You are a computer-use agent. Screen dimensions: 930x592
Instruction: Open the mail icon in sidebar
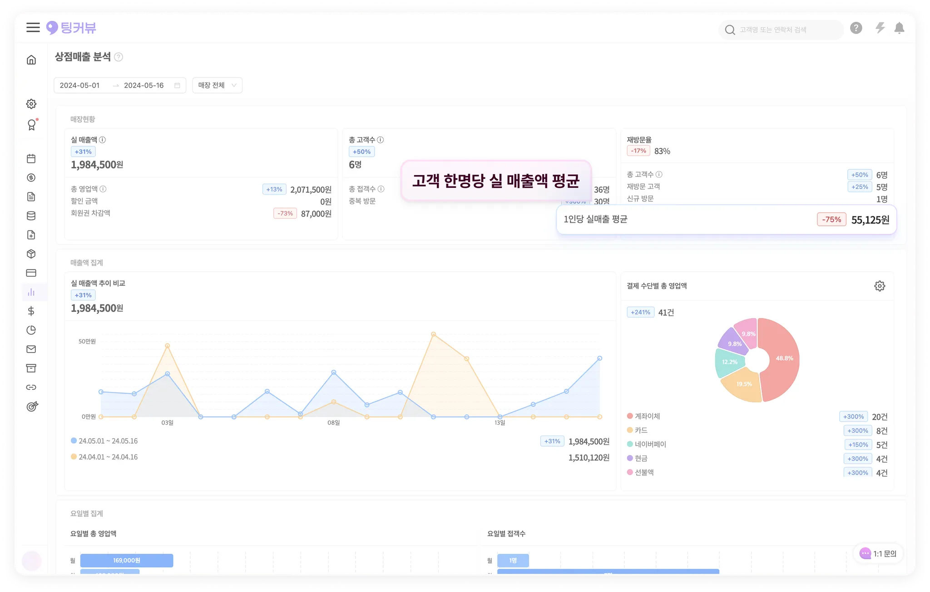click(31, 349)
